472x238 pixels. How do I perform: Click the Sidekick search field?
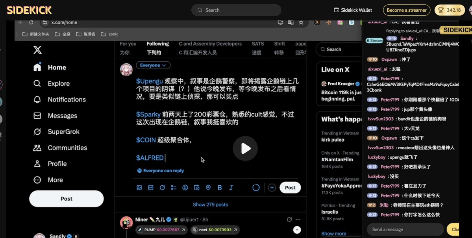tap(236, 10)
